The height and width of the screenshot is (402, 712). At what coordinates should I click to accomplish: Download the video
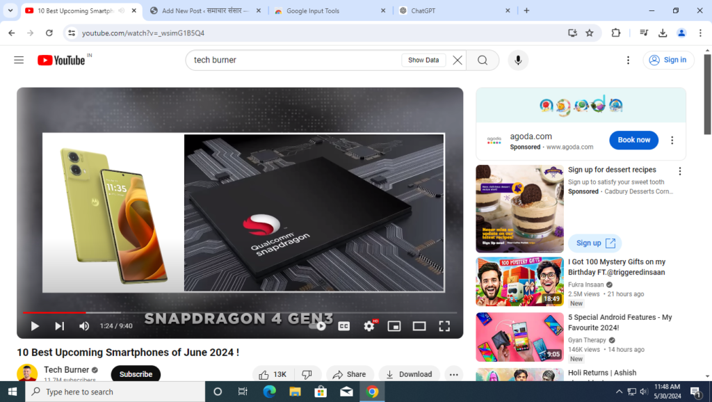[x=409, y=374]
